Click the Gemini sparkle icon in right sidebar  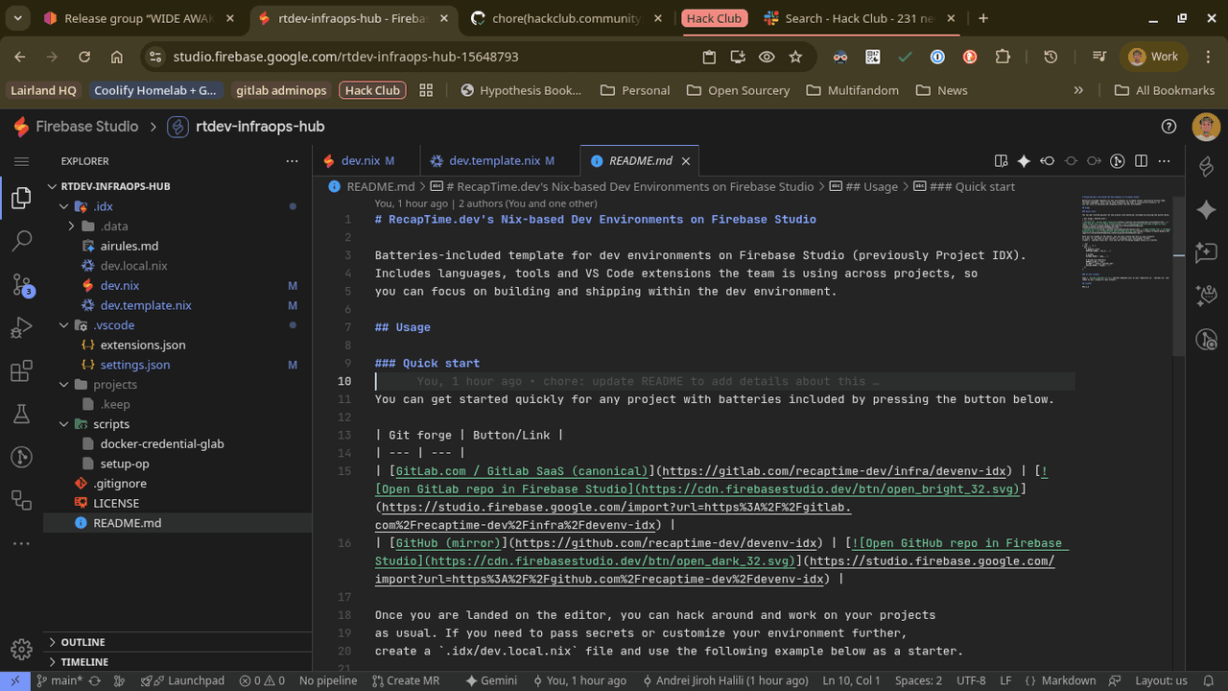pos(1207,210)
